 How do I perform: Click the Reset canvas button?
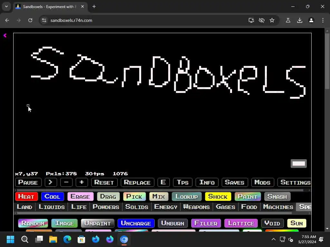[x=104, y=182]
